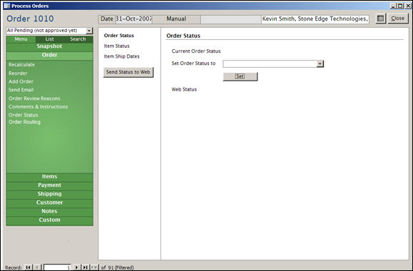Image resolution: width=413 pixels, height=271 pixels.
Task: Click the small icon button beside Close
Action: 380,19
